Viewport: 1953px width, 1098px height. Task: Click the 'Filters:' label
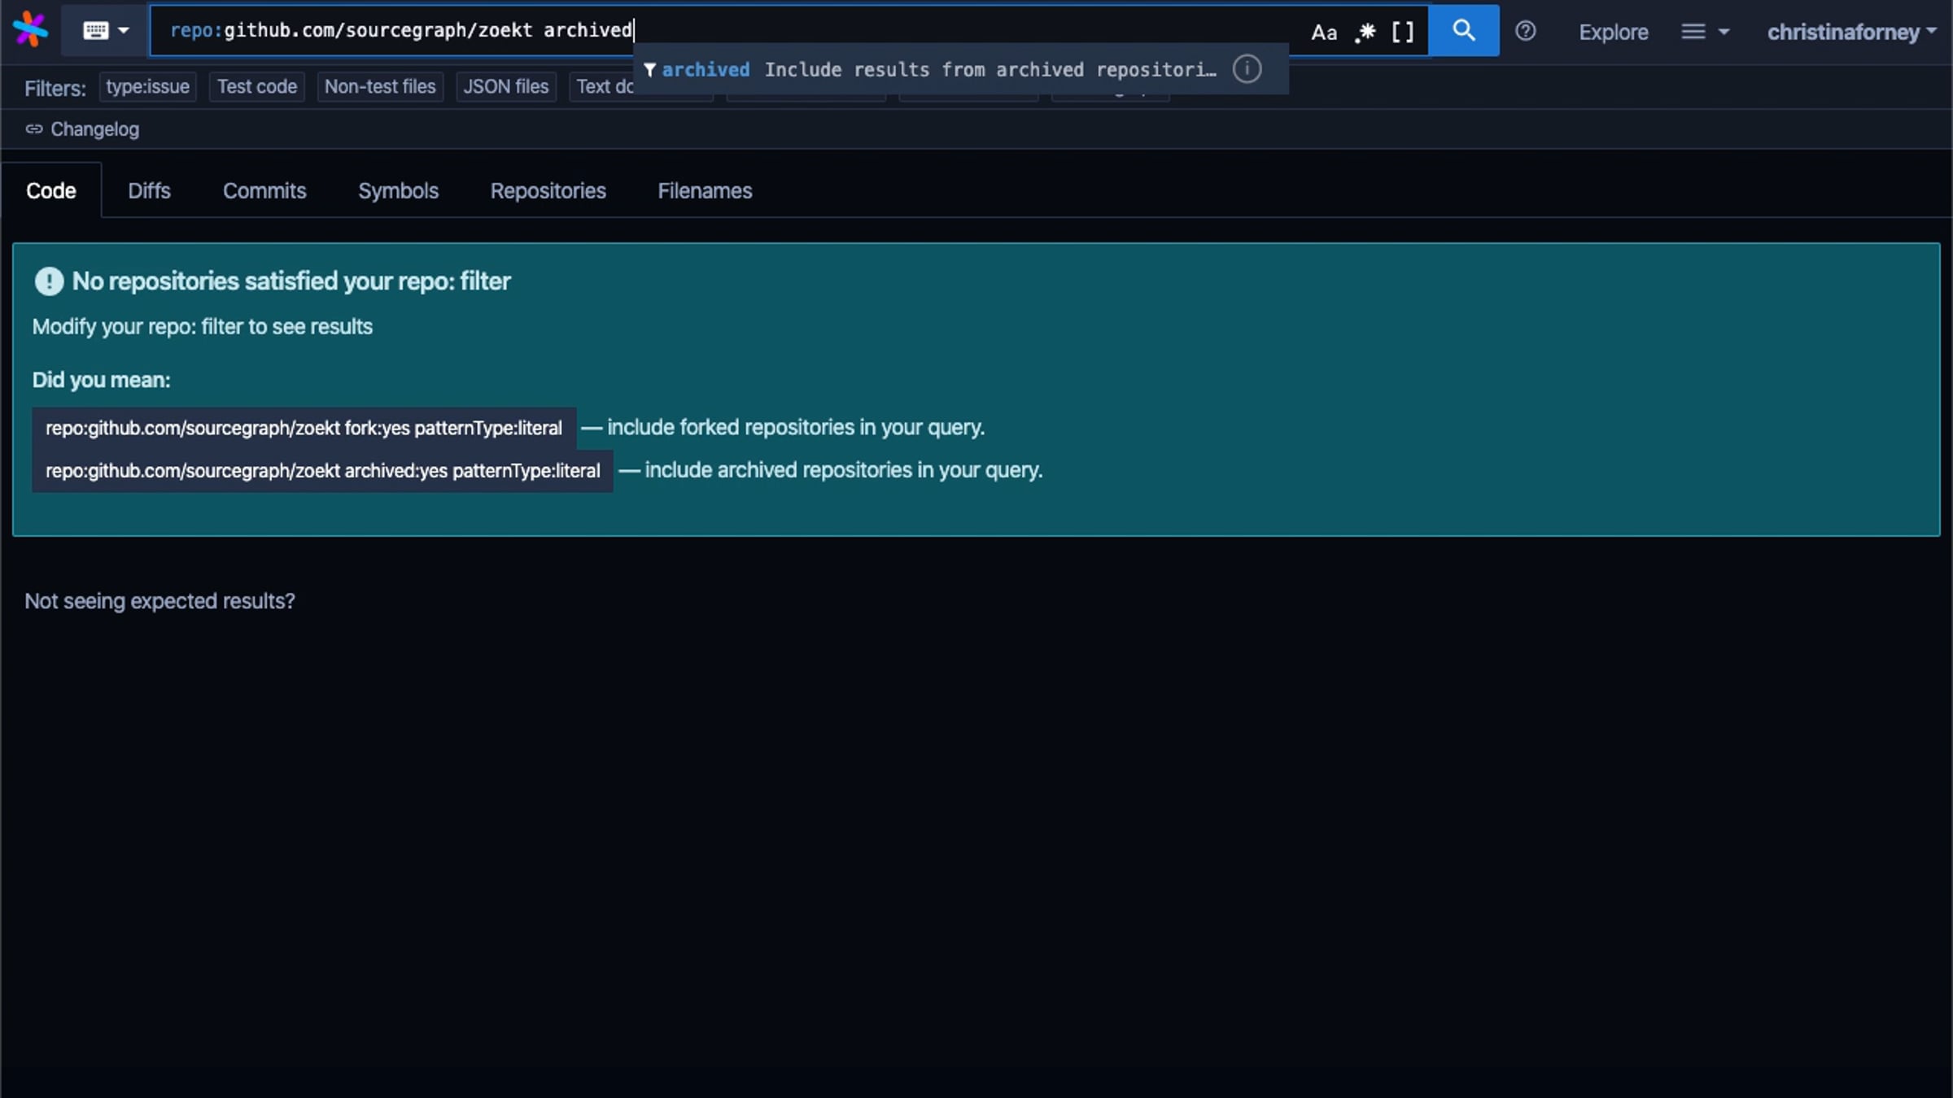(55, 88)
